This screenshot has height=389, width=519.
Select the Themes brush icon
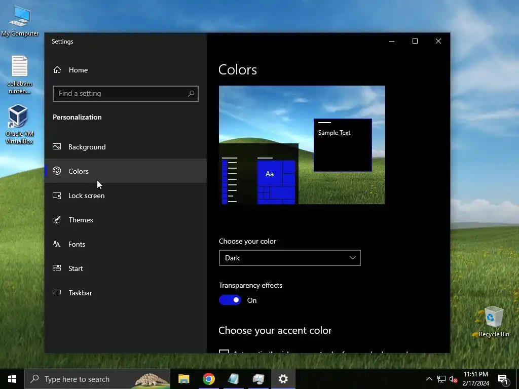[57, 220]
